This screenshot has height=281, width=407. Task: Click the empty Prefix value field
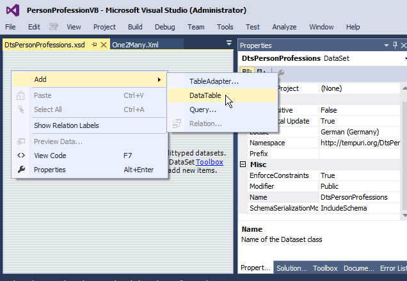pos(360,154)
